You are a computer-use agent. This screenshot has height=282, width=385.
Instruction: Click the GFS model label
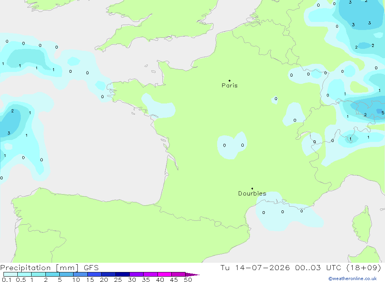(x=91, y=267)
